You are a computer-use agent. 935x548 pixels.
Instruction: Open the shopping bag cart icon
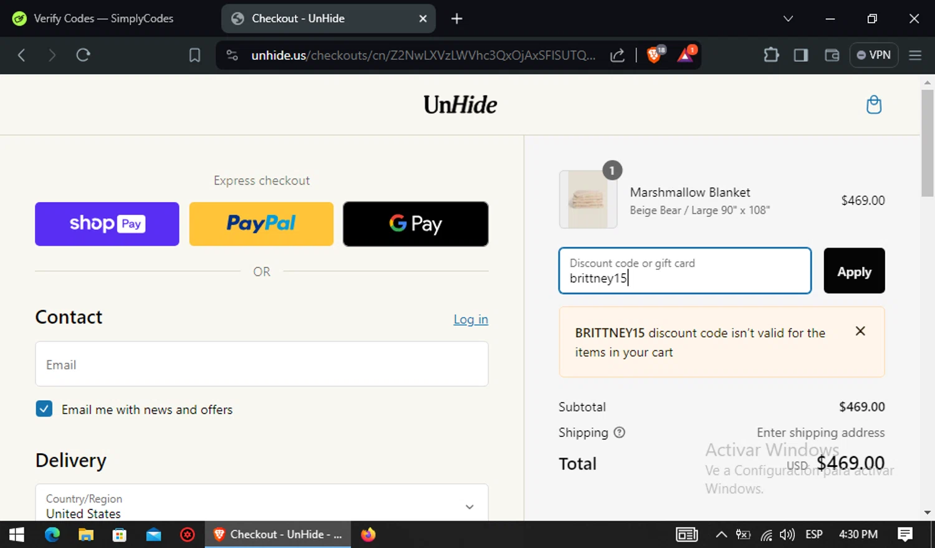tap(874, 105)
